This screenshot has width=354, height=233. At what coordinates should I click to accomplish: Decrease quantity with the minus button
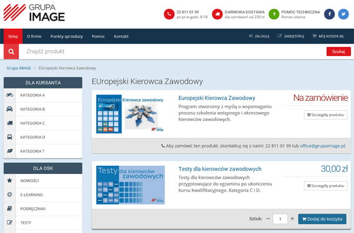268,219
